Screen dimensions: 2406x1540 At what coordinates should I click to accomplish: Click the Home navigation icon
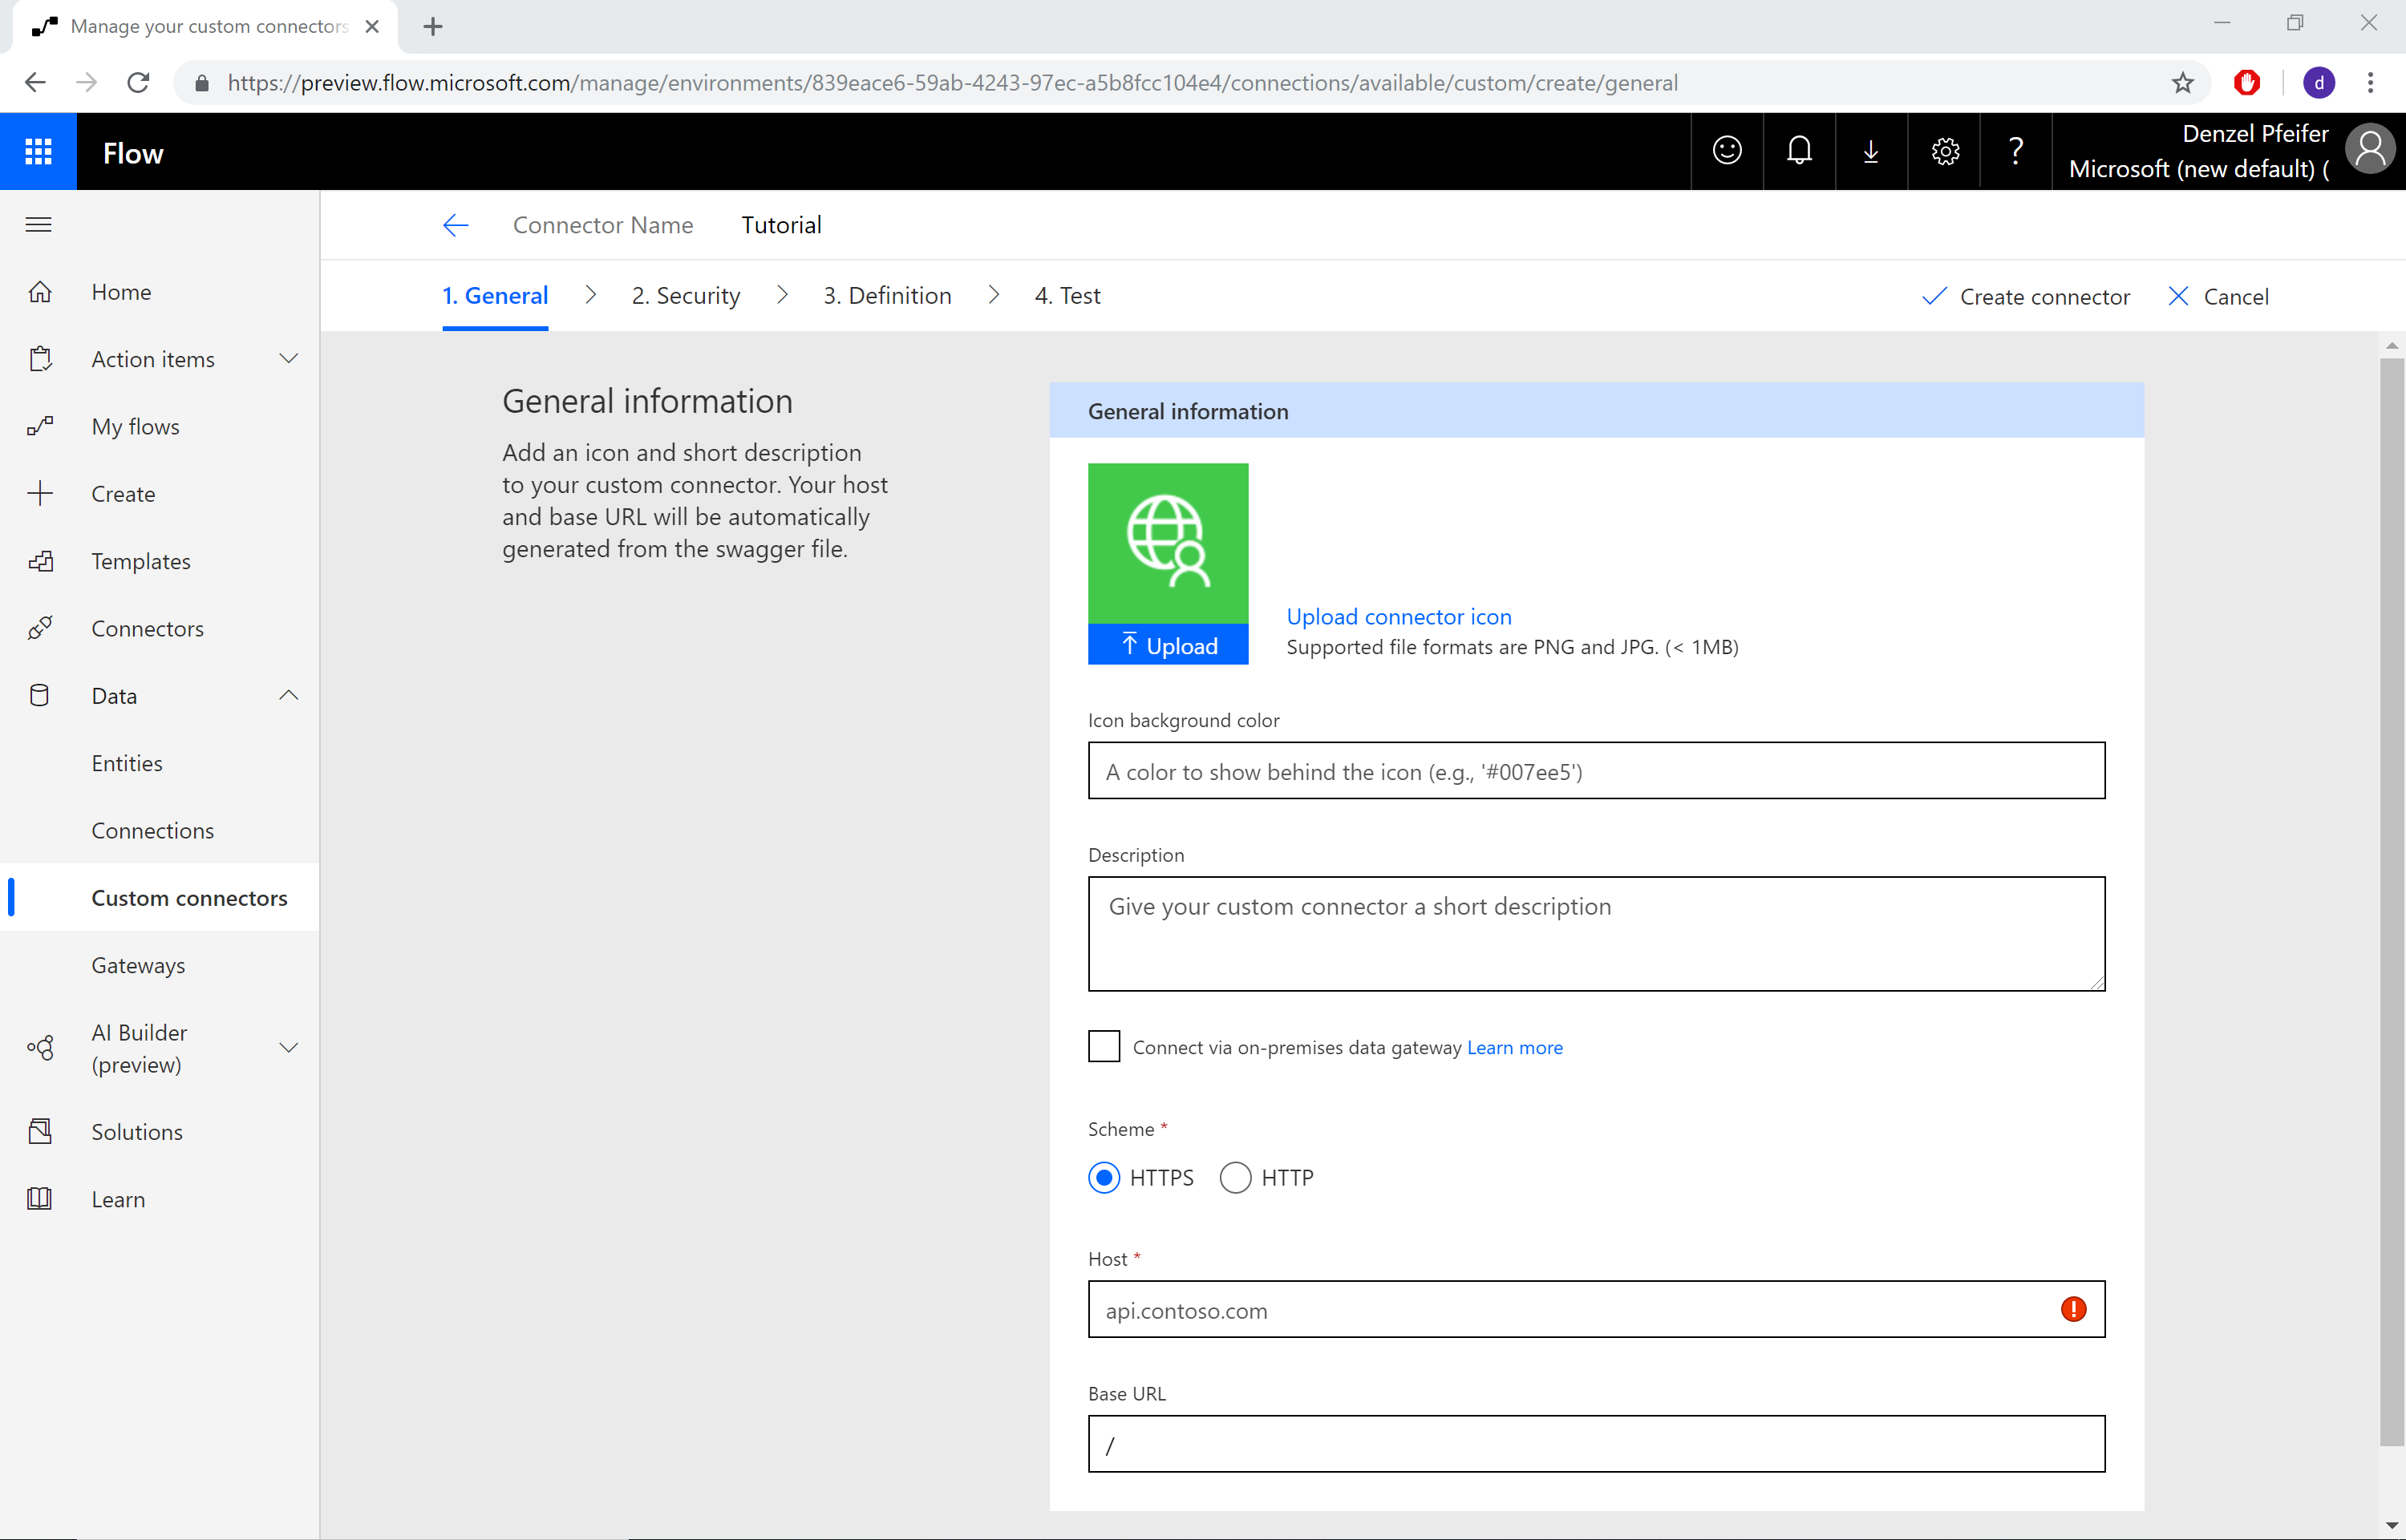(42, 291)
